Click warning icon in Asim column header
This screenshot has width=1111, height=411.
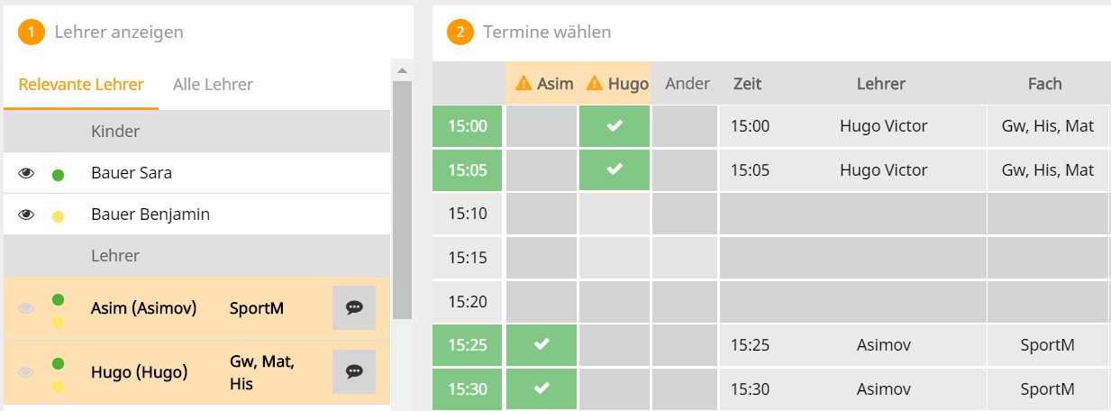coord(524,84)
